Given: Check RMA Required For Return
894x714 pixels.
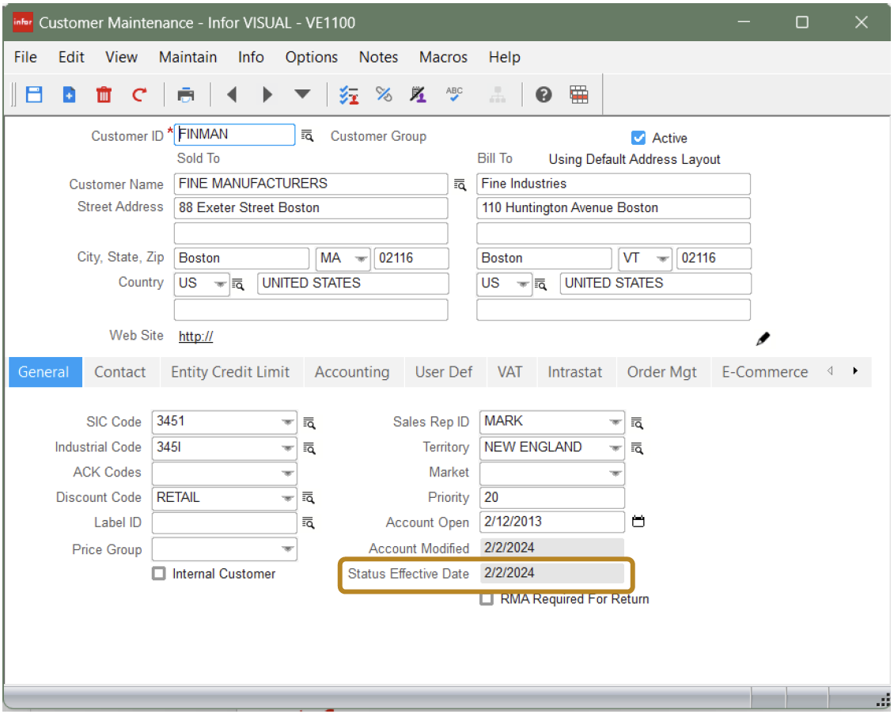Looking at the screenshot, I should pyautogui.click(x=487, y=599).
